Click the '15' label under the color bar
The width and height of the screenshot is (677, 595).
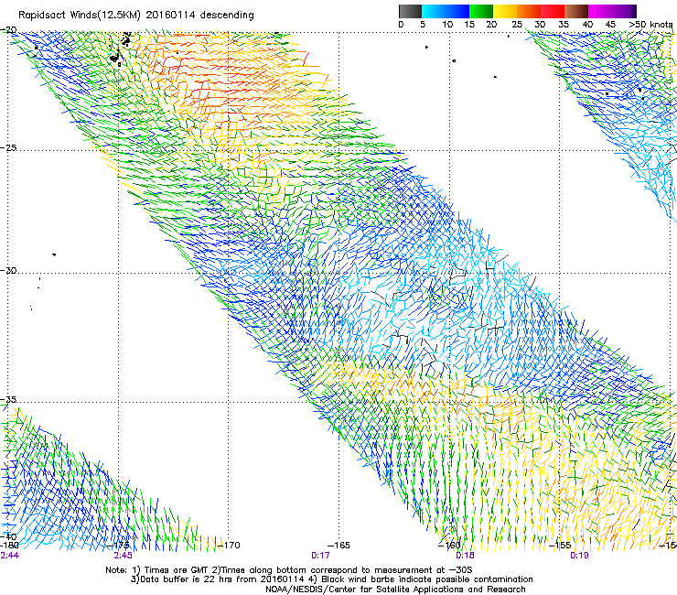[469, 25]
